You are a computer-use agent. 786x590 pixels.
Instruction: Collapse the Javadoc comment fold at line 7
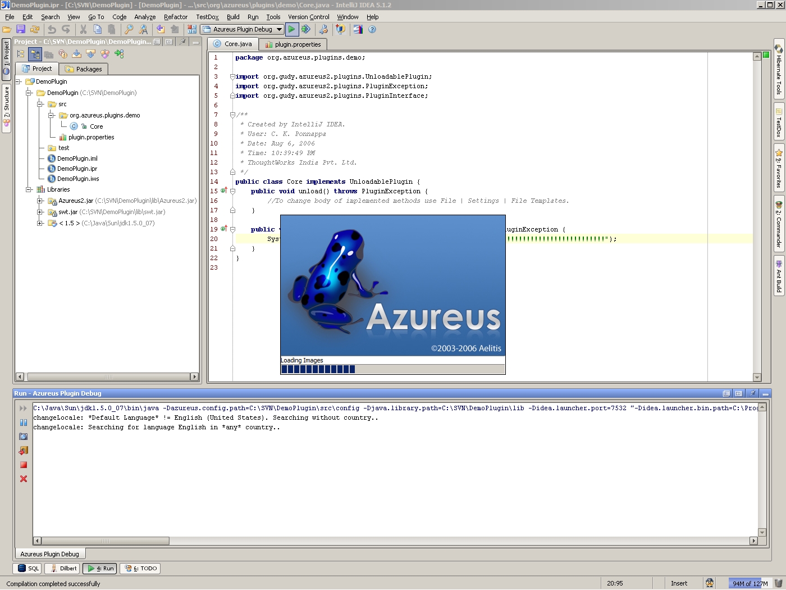[x=232, y=115]
